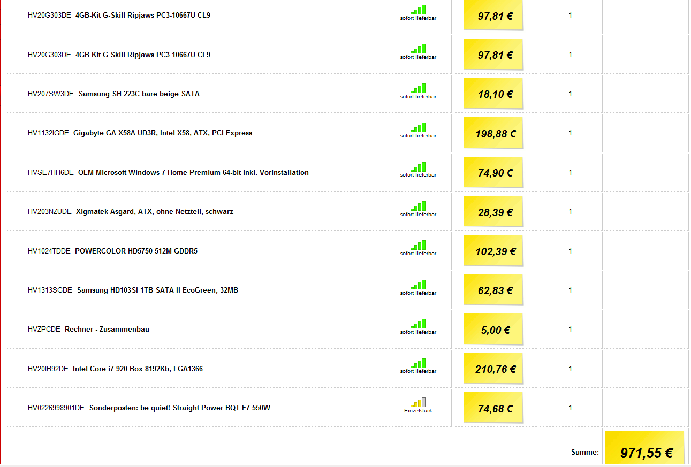Image resolution: width=691 pixels, height=467 pixels.
Task: Click quantity 1 in Rechner - Zusammenbau row
Action: point(570,329)
